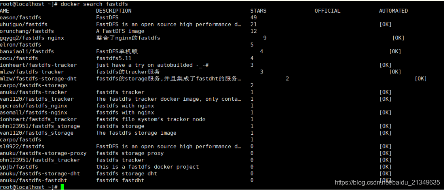Viewport: 444px width, 190px height.
Task: Click the [OK] marker on uhuiguo/fastdfs row
Action: point(385,24)
